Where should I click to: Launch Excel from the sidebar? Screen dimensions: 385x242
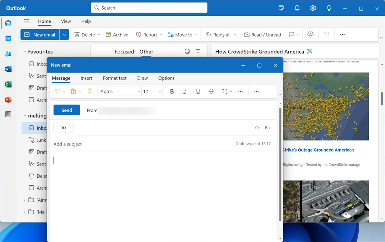click(8, 84)
